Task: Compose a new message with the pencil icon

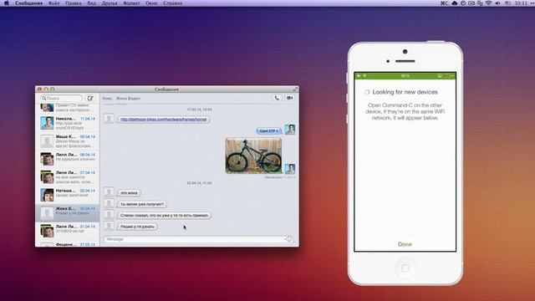Action: (x=90, y=99)
